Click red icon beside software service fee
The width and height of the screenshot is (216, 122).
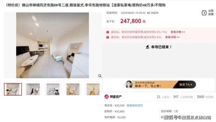point(108,32)
